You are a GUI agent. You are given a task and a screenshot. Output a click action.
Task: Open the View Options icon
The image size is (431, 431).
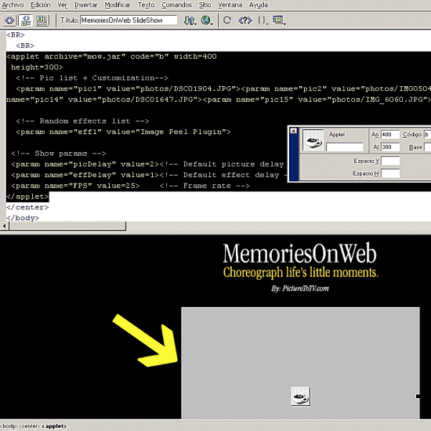(x=279, y=20)
